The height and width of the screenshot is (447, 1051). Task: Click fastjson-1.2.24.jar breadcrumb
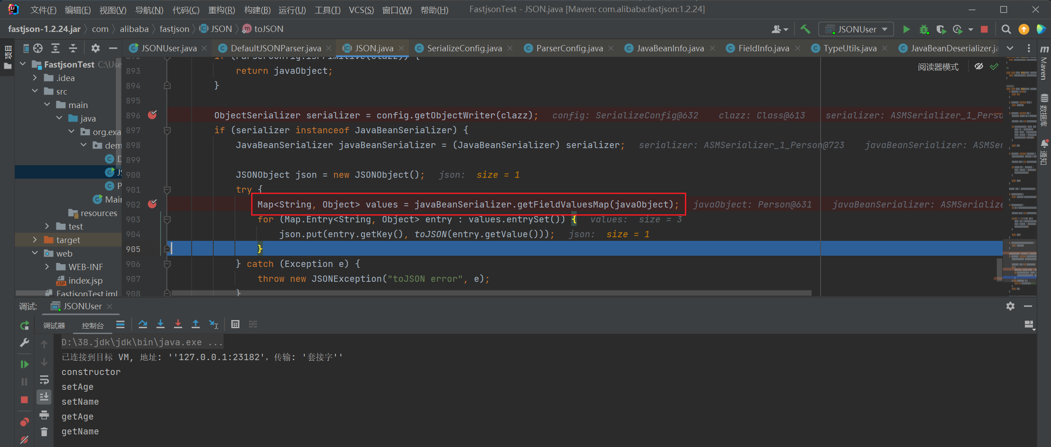point(44,29)
